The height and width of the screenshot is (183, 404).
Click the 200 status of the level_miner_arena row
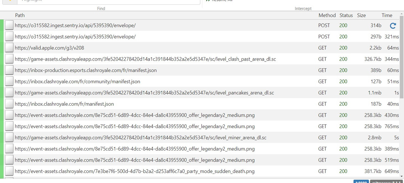pos(343,138)
